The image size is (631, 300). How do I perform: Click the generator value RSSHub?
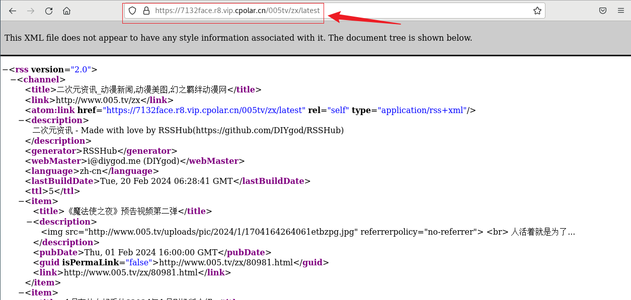(100, 151)
